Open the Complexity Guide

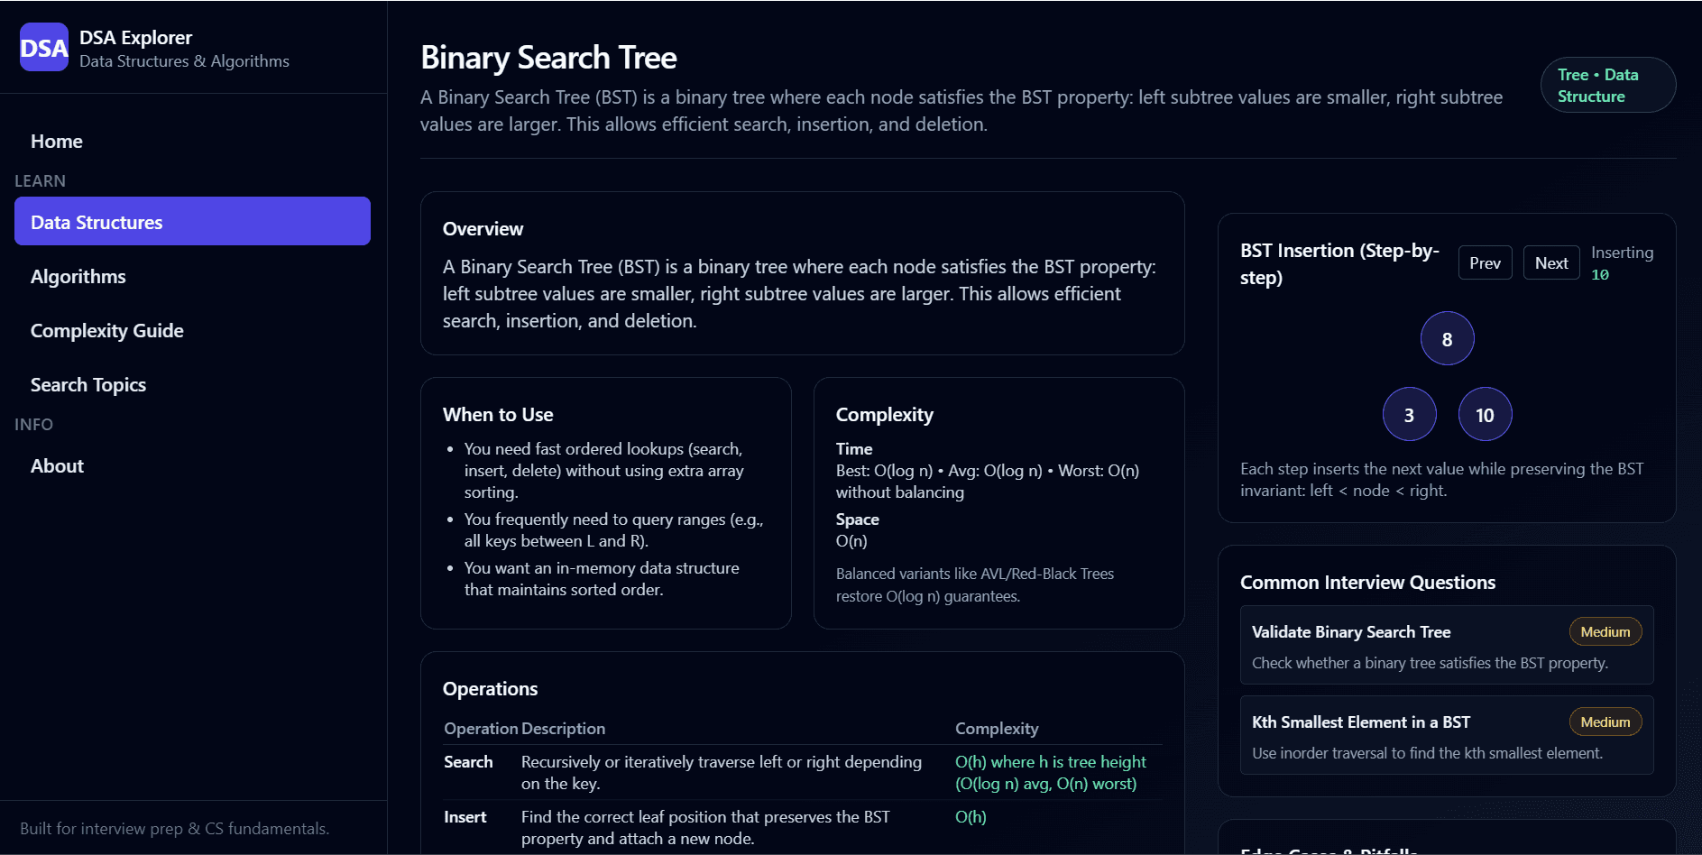(107, 331)
